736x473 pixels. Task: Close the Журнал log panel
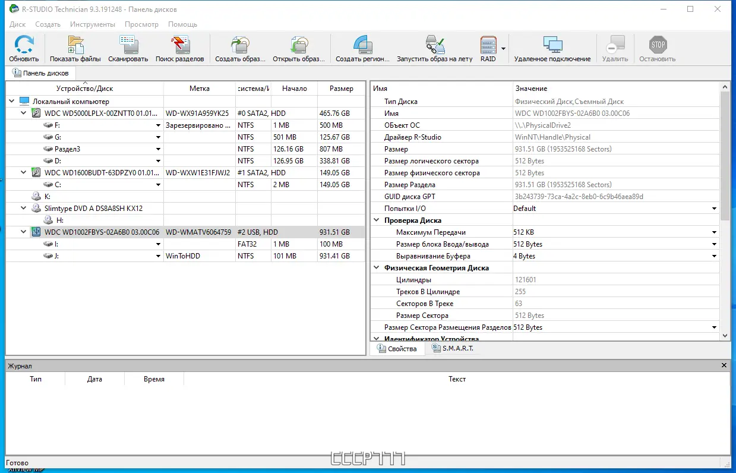pyautogui.click(x=724, y=365)
